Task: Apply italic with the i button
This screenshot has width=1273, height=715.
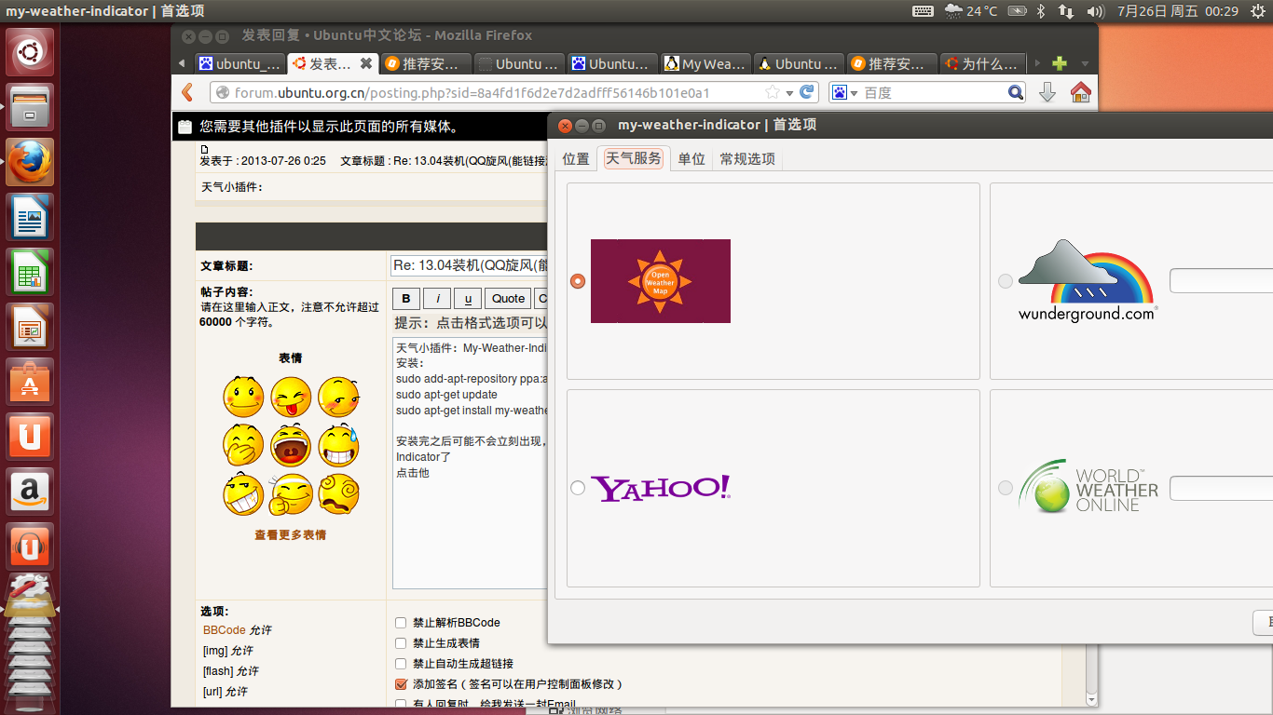Action: point(437,298)
